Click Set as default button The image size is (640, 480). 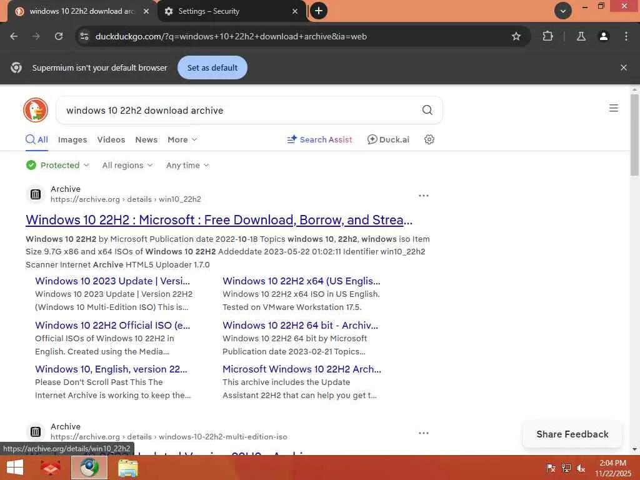coord(212,67)
